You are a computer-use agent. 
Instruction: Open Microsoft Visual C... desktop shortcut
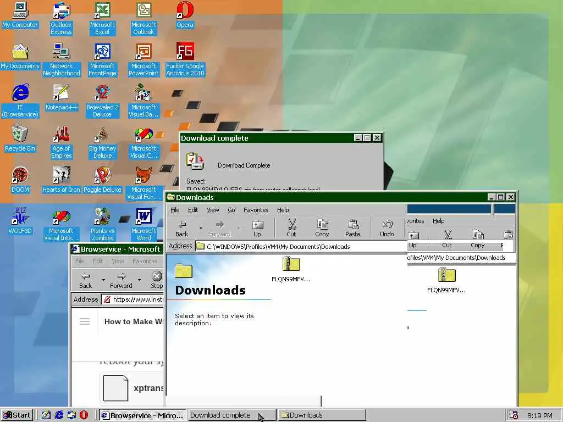pos(143,142)
